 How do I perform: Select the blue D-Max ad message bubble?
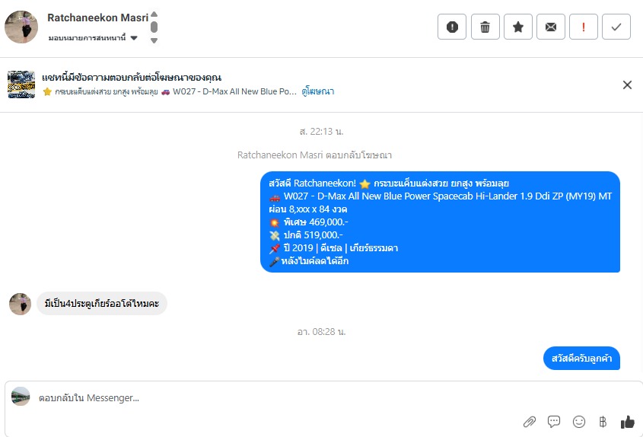[440, 222]
